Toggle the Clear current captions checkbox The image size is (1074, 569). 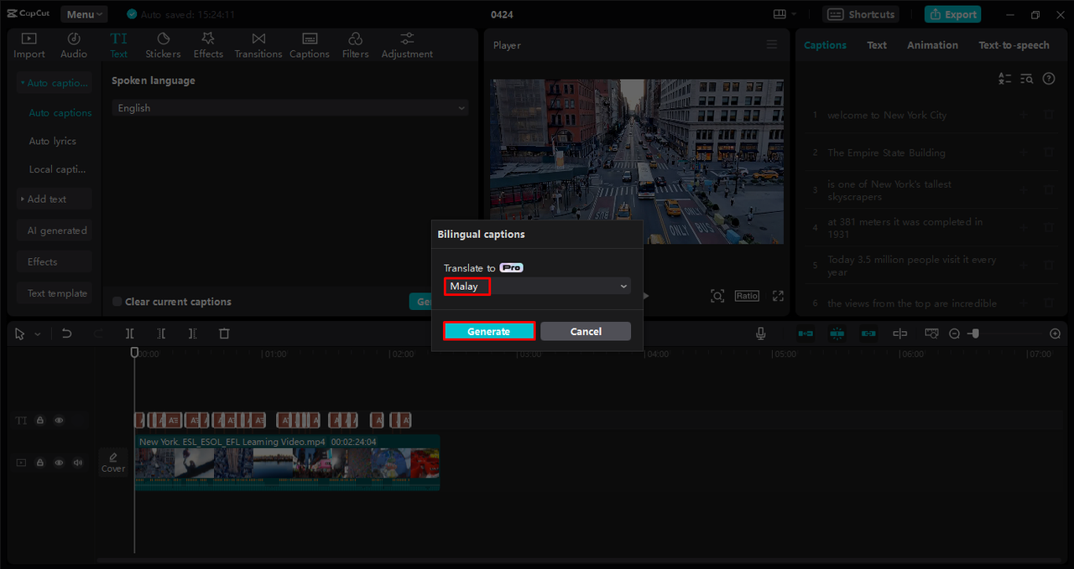(x=117, y=302)
